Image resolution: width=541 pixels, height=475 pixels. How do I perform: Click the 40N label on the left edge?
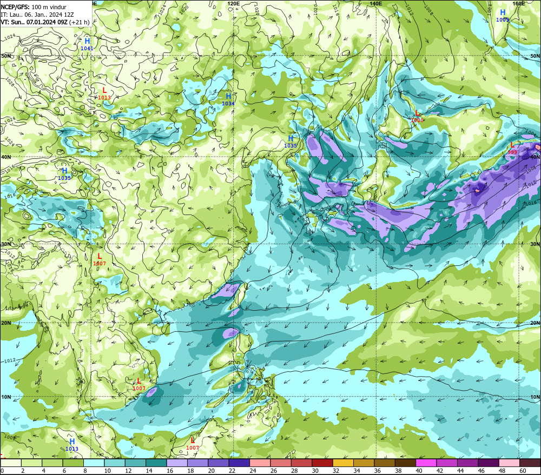tap(6, 157)
